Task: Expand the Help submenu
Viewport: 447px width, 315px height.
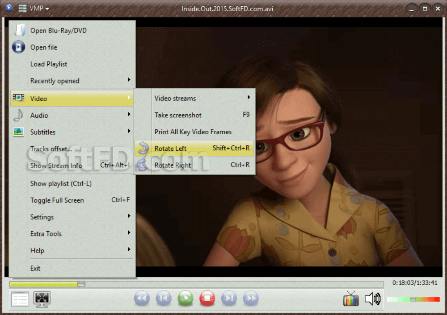Action: (x=129, y=249)
